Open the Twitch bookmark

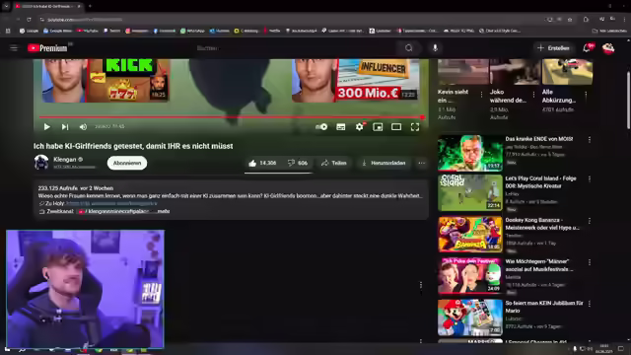[x=111, y=31]
